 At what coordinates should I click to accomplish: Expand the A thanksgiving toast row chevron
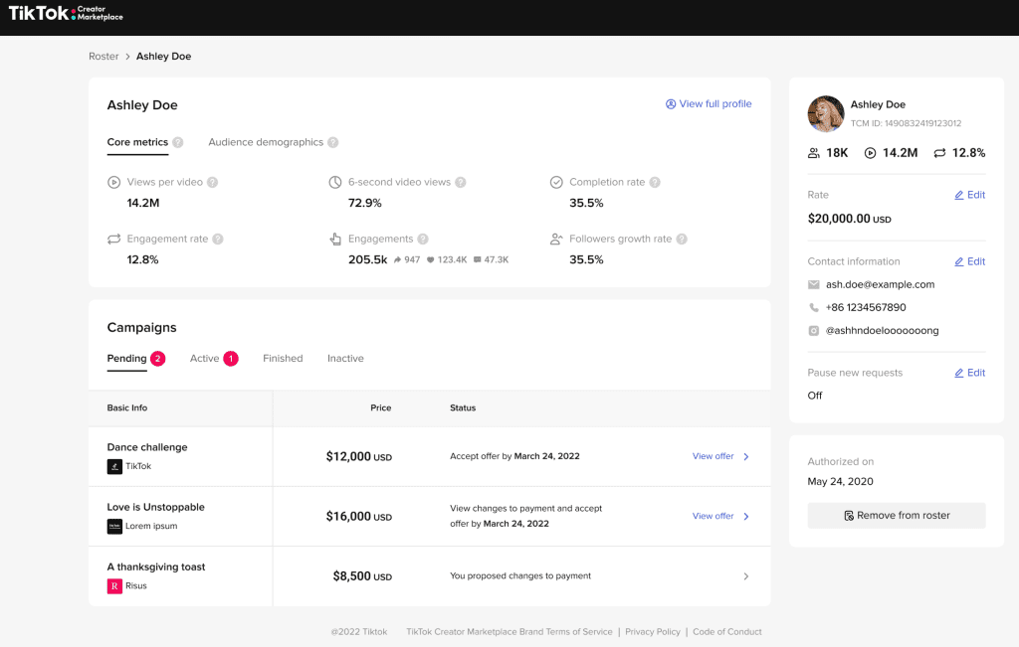746,576
